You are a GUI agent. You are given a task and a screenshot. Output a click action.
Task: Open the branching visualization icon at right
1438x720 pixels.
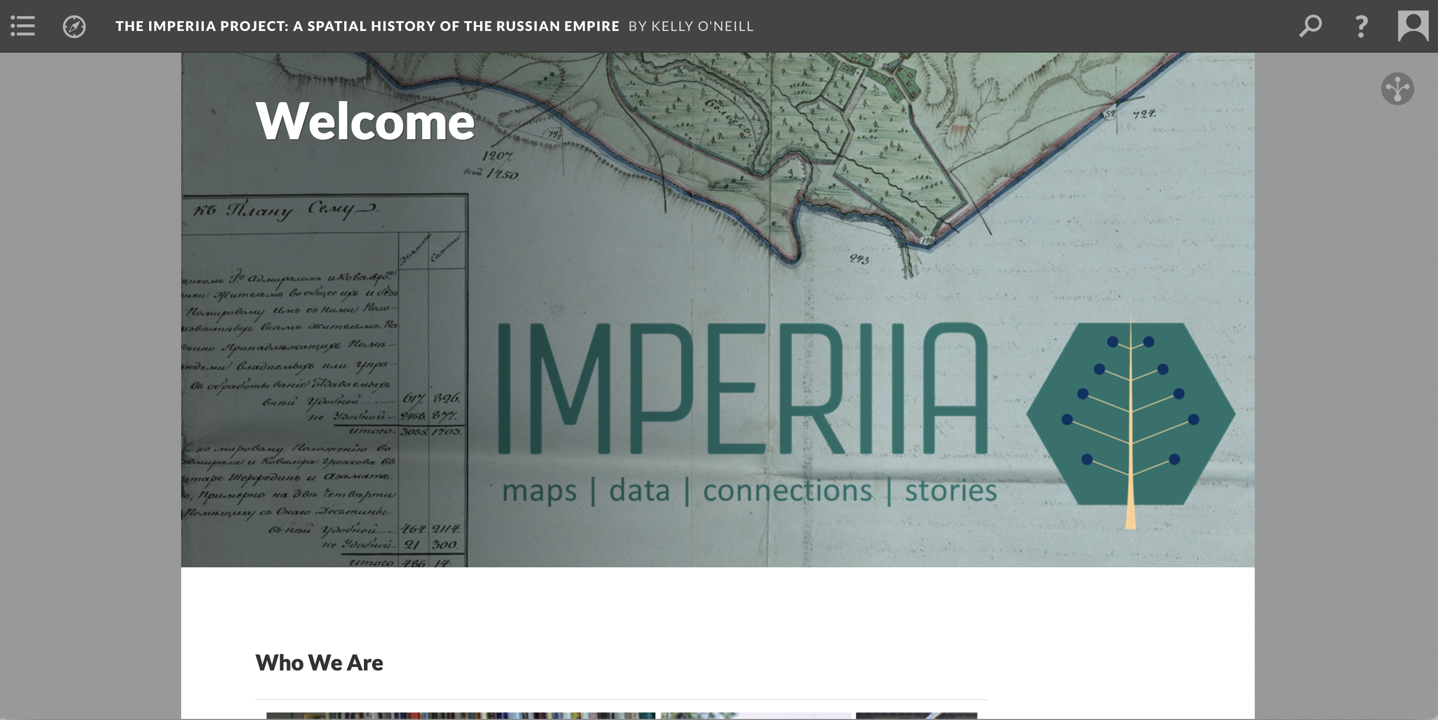click(x=1397, y=89)
